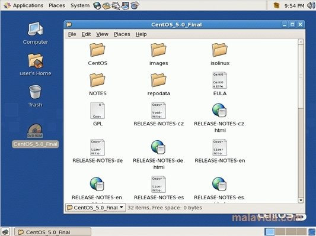316x236 pixels.
Task: Click the third launcher icon beside email
Action: coord(116,5)
